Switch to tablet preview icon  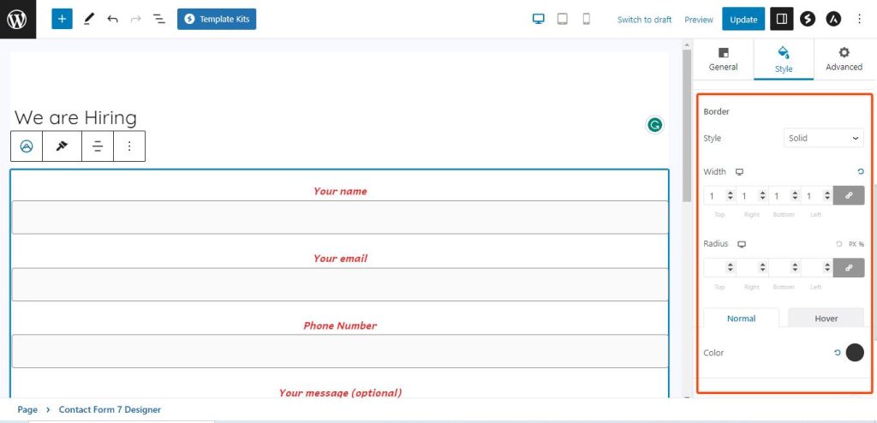pyautogui.click(x=563, y=19)
